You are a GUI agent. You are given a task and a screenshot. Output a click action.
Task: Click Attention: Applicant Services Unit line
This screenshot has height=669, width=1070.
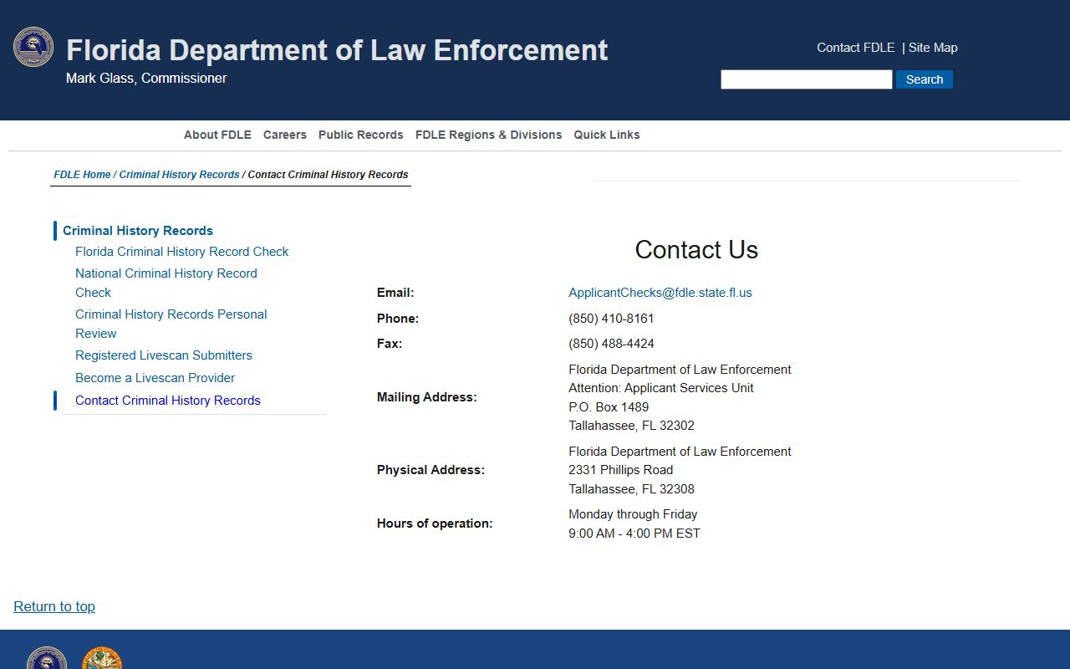pyautogui.click(x=661, y=388)
